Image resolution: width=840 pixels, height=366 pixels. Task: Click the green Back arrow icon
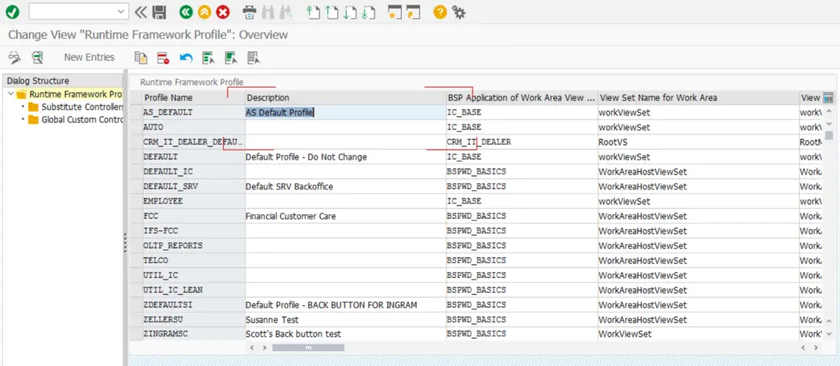pos(185,11)
